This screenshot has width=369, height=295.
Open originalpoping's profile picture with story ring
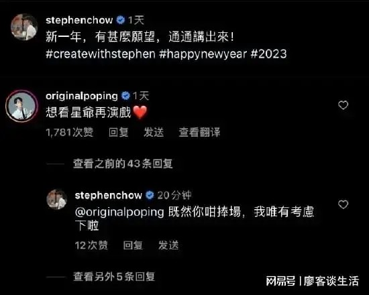pos(21,106)
